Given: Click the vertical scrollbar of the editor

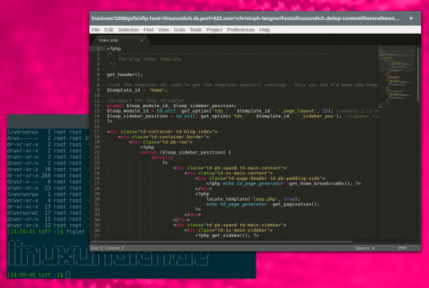Looking at the screenshot, I should coord(418,74).
